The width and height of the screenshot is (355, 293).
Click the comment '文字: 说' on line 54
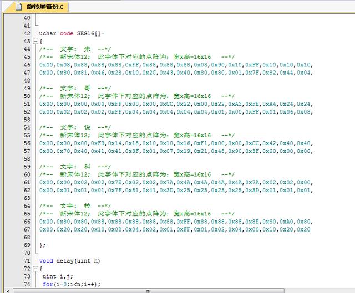tap(75, 127)
